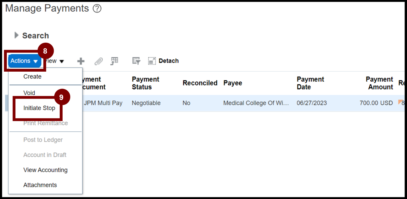Image resolution: width=407 pixels, height=199 pixels.
Task: Choose Void in the Actions menu
Action: (x=29, y=93)
